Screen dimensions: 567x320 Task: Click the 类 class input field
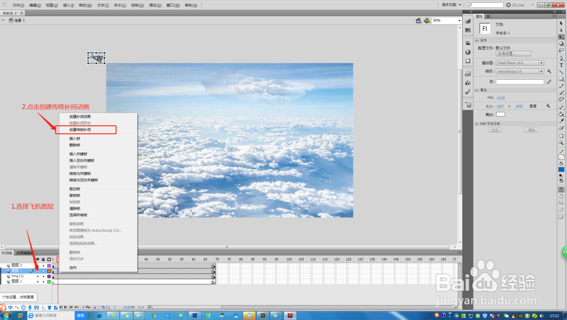(519, 82)
